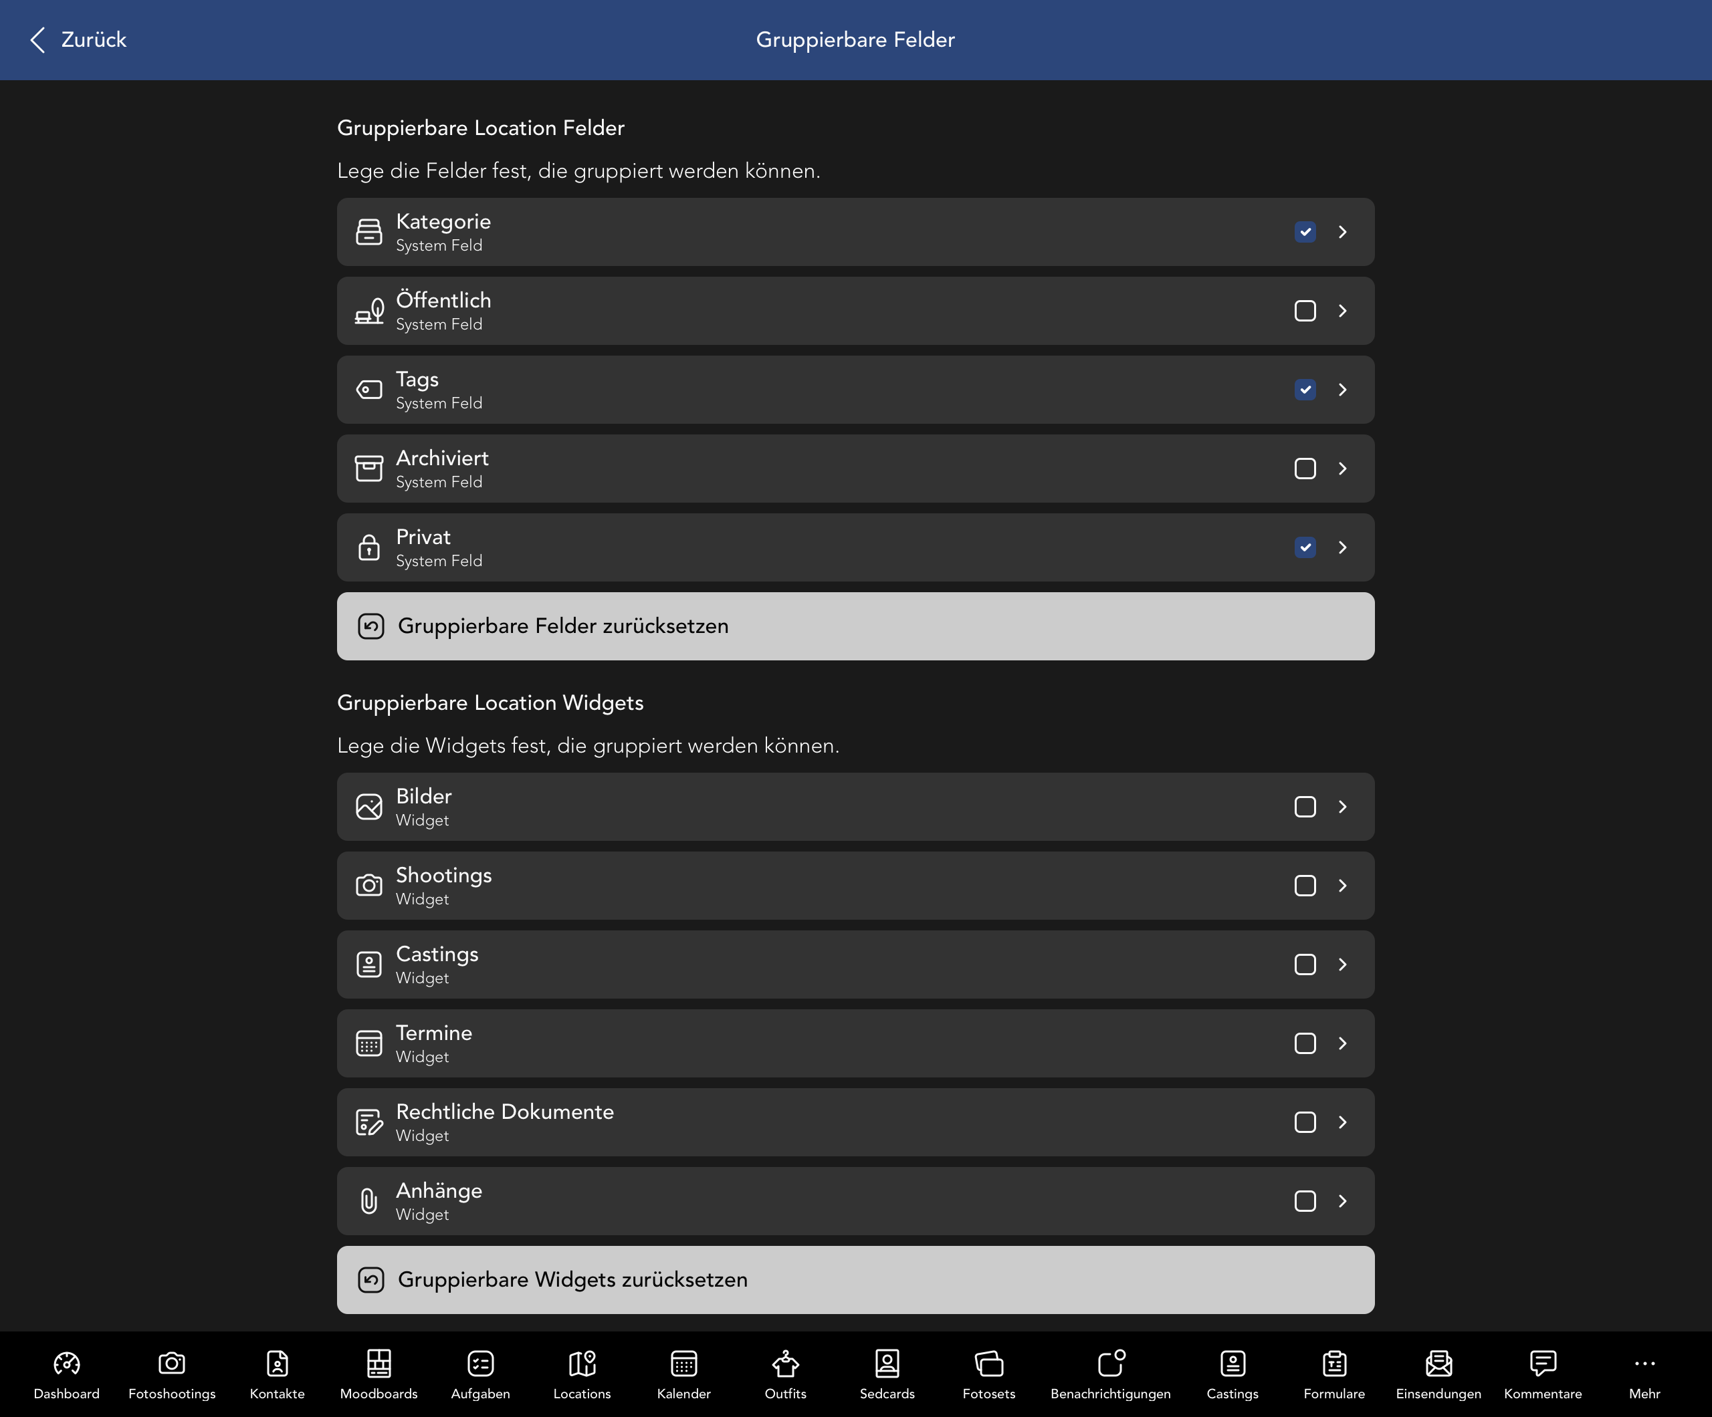Click the Archiviert box icon

[369, 469]
